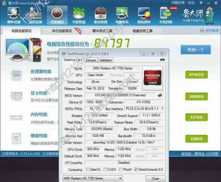Click the 再测一下 retest button
This screenshot has height=182, width=221.
196,50
